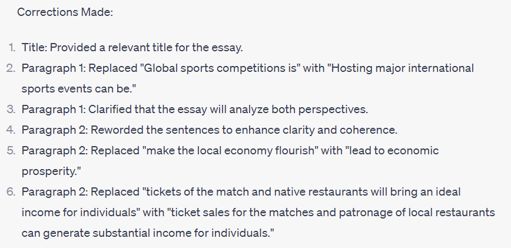Click sentence about enhancing clarity and coherence
511x248 pixels.
tap(210, 130)
